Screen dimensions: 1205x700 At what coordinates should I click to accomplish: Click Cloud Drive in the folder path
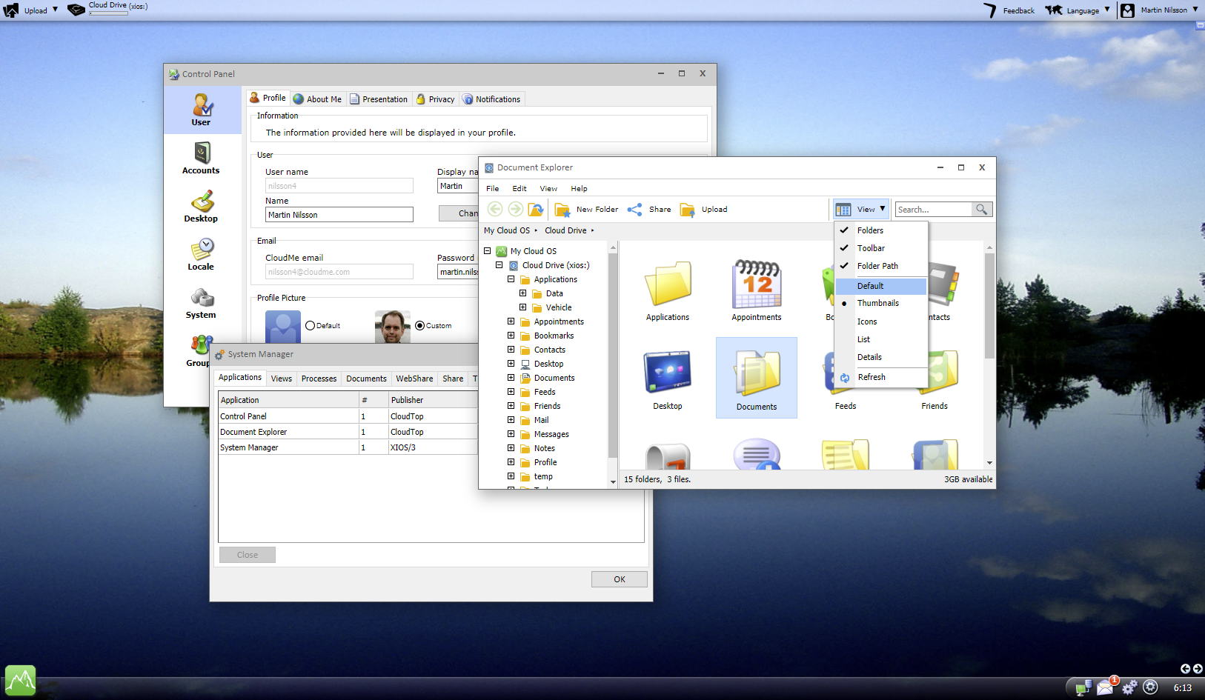[x=565, y=230]
